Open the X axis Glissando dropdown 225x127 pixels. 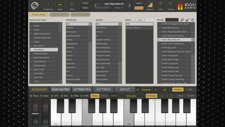[x=146, y=90]
